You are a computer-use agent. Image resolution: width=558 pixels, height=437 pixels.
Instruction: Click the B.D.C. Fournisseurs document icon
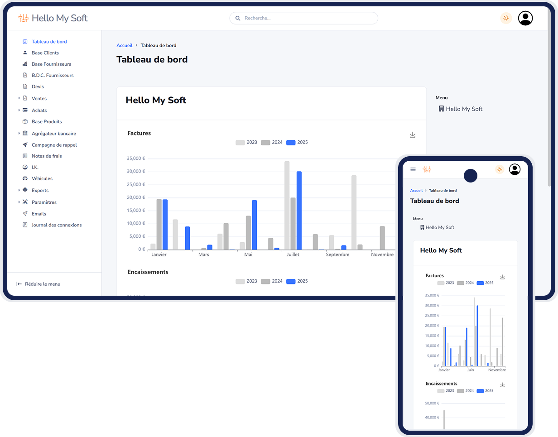[x=25, y=76]
